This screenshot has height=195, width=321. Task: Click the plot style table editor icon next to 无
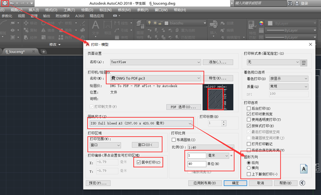click(304, 63)
